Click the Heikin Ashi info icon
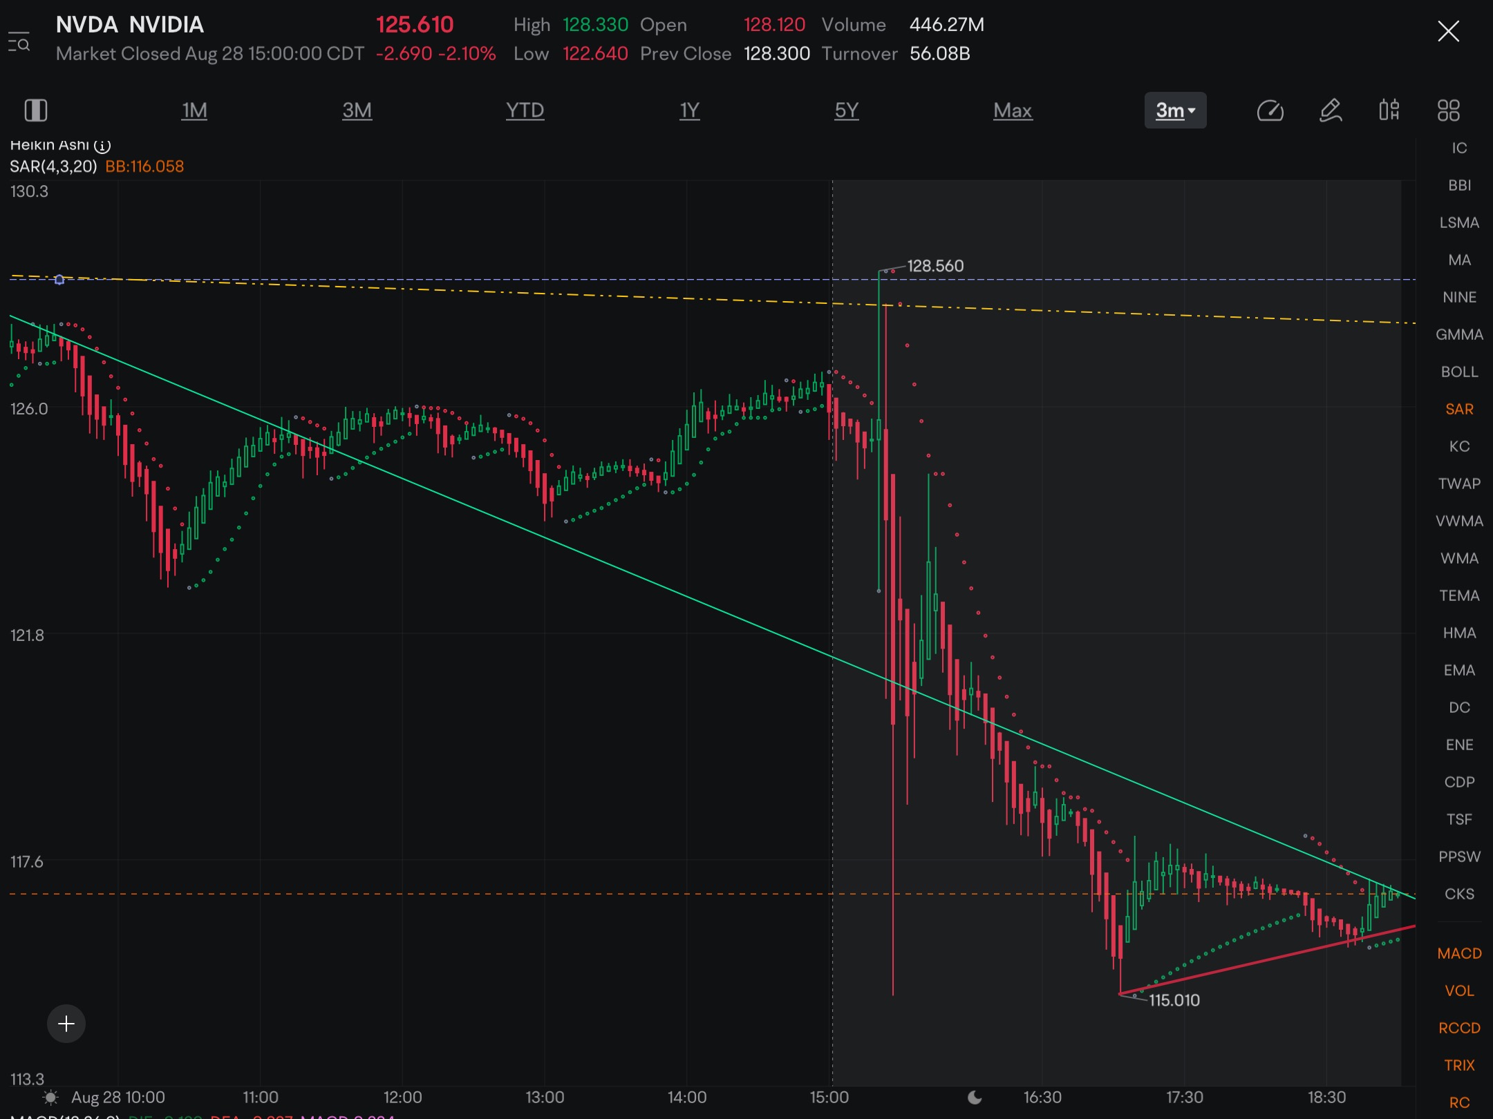Viewport: 1493px width, 1119px height. click(x=102, y=146)
